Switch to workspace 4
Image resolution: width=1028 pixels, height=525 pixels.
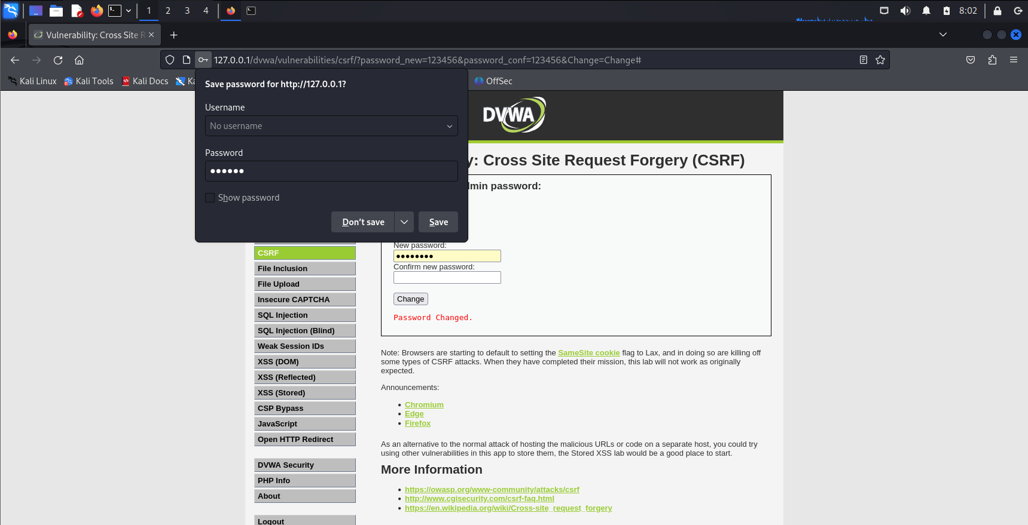206,11
